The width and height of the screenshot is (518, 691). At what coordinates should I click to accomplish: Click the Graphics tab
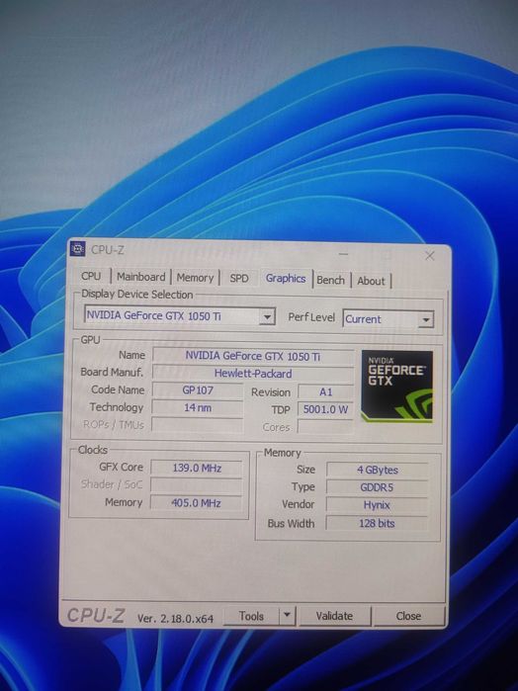pyautogui.click(x=286, y=279)
